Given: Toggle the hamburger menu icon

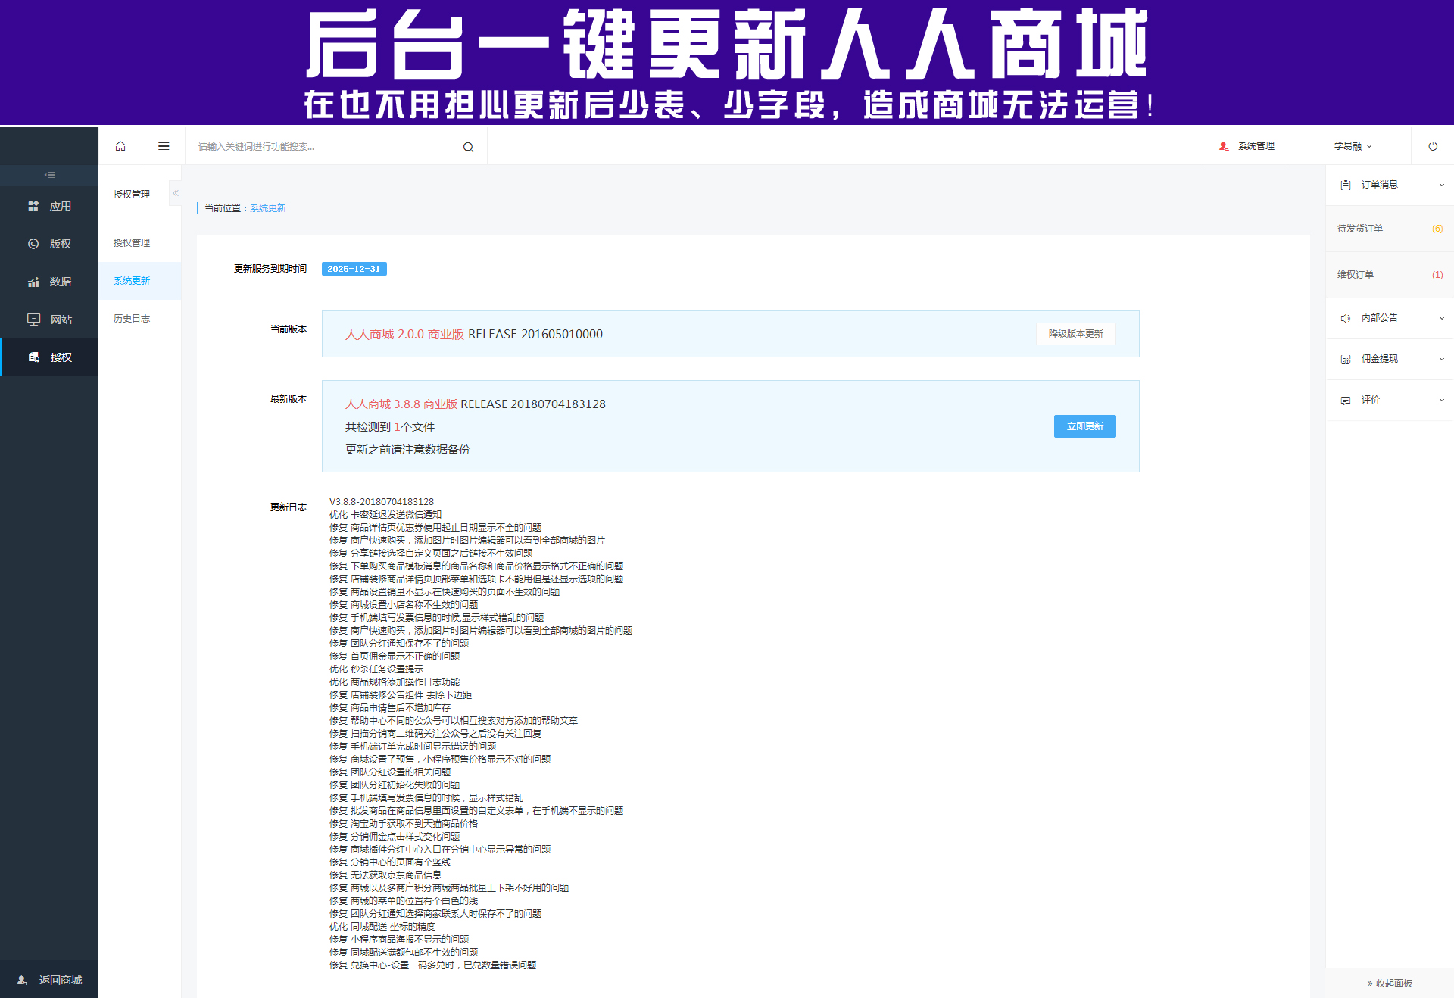Looking at the screenshot, I should (164, 146).
